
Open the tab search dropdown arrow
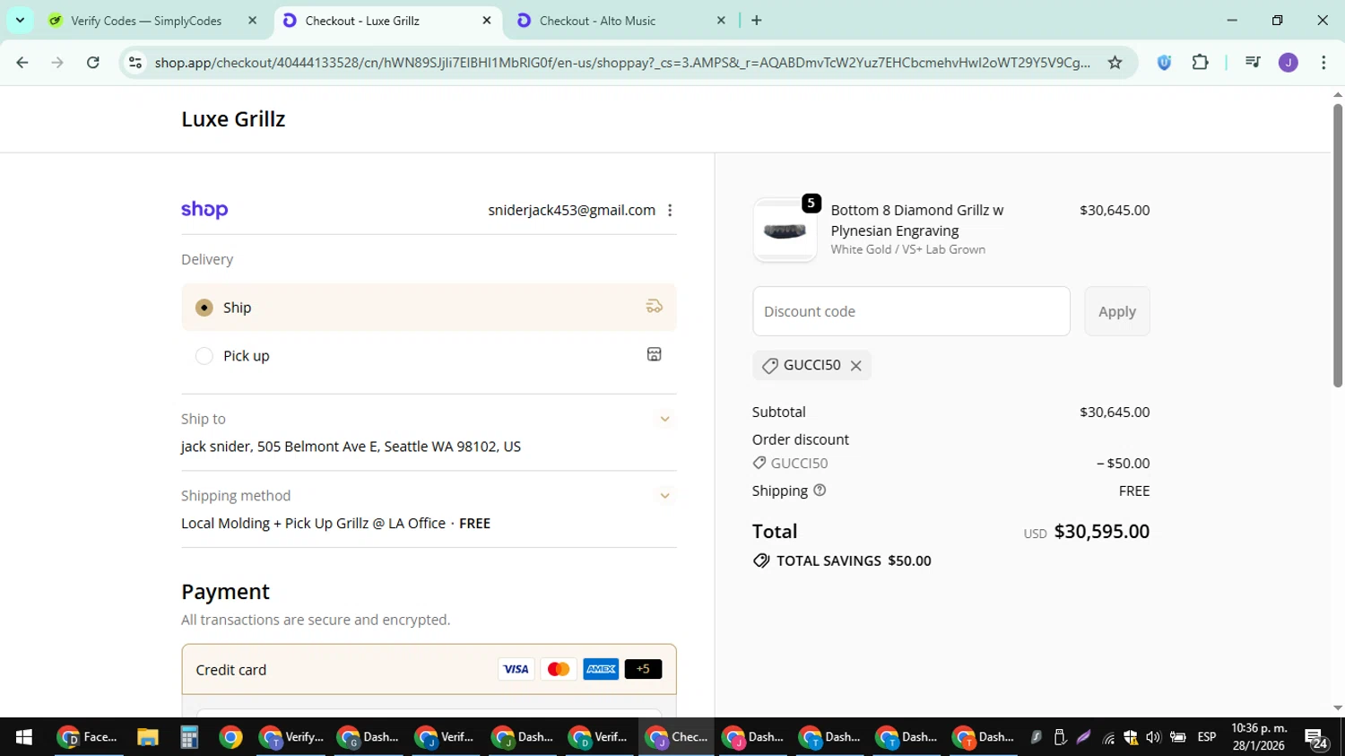(20, 20)
